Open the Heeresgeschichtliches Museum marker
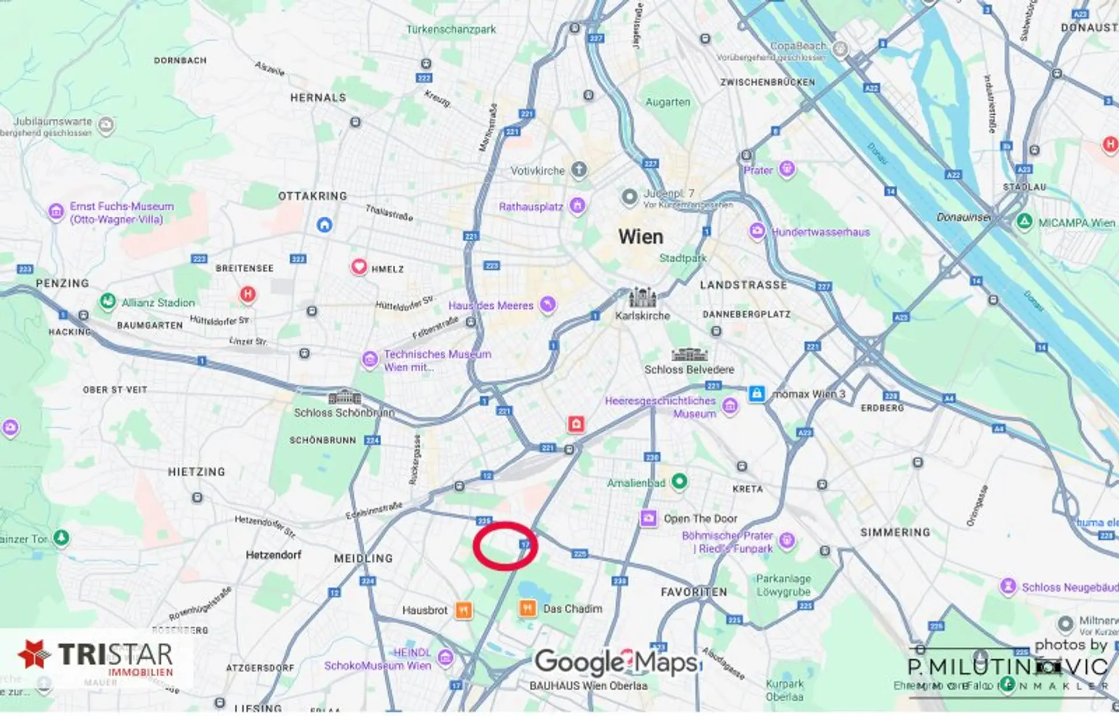This screenshot has width=1119, height=716. 730,406
